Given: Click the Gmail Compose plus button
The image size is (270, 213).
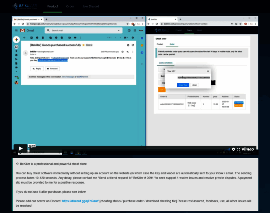Looking at the screenshot, I should 16,40.
